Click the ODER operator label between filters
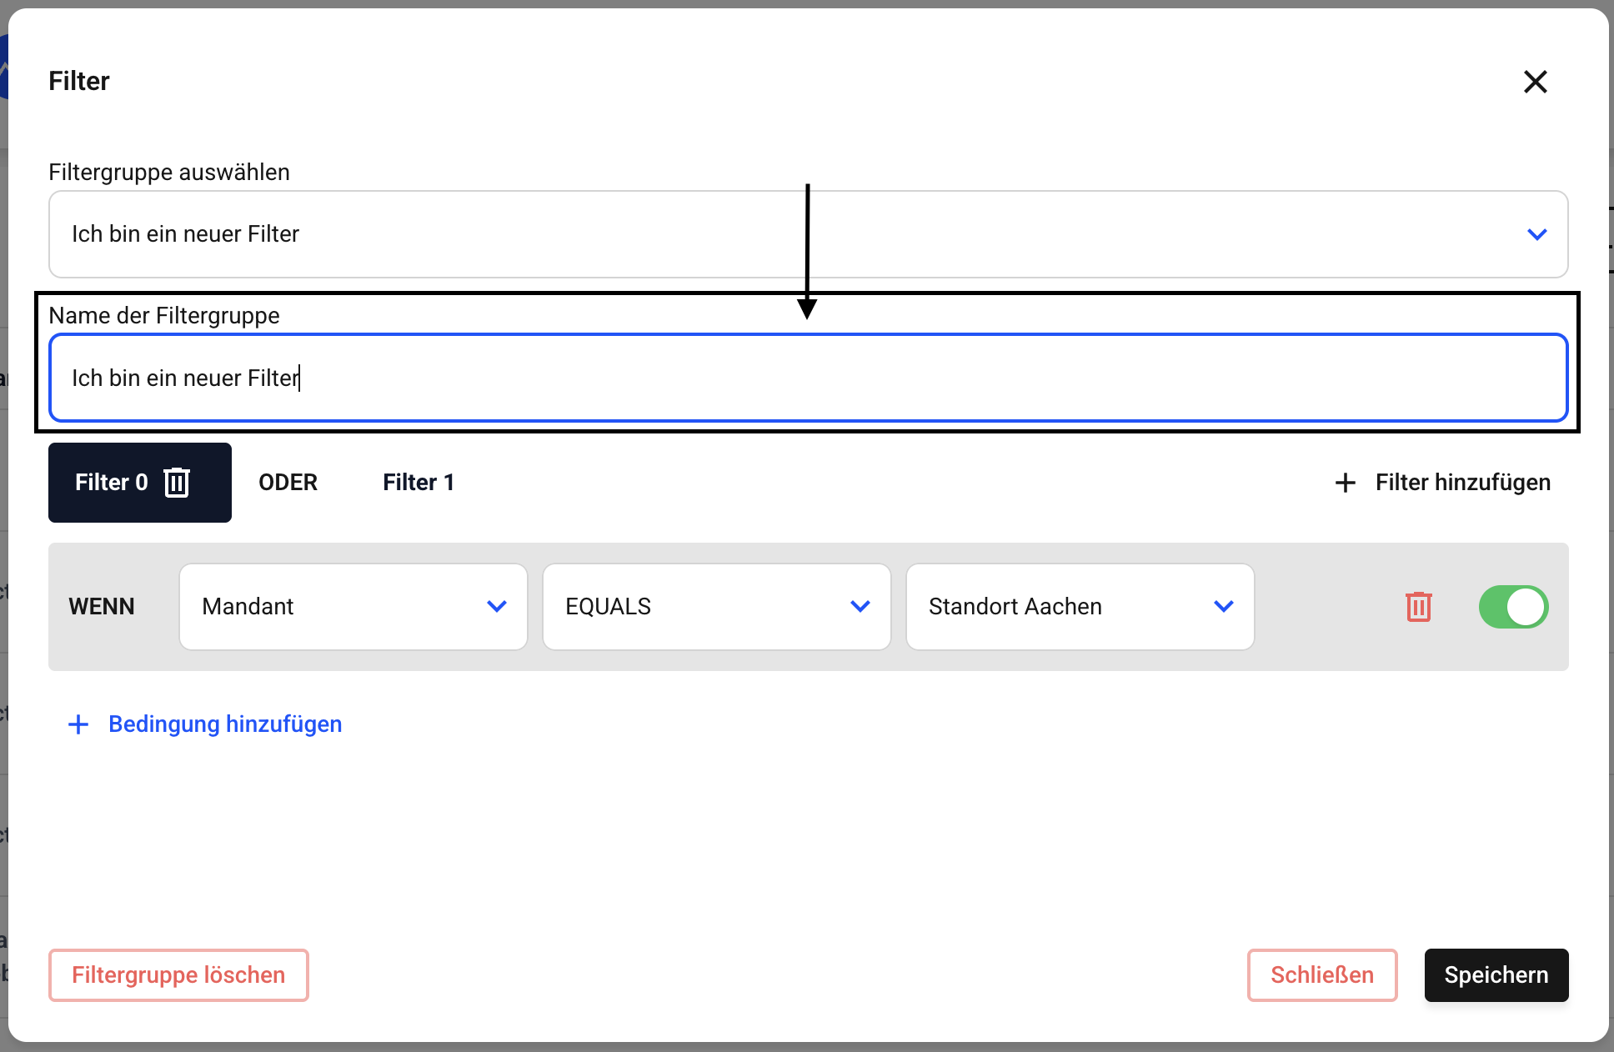This screenshot has width=1614, height=1052. [288, 483]
